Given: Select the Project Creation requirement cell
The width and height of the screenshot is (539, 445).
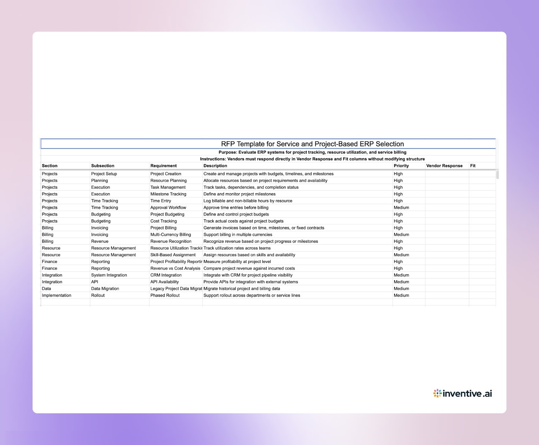Looking at the screenshot, I should tap(166, 174).
